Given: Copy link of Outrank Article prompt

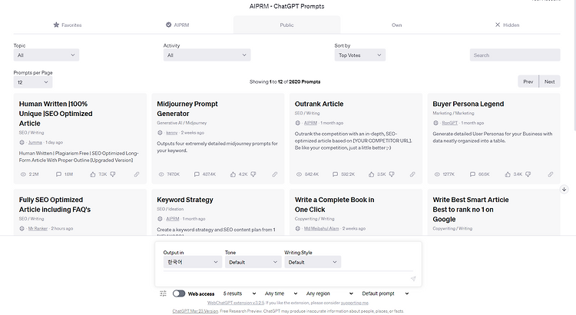Looking at the screenshot, I should pos(412,174).
